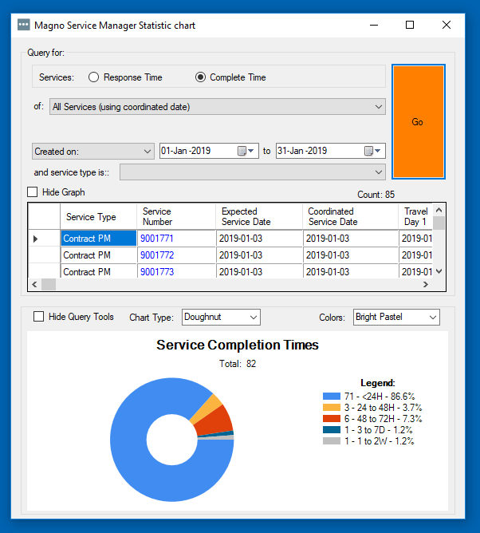Screen dimensions: 480x533
Task: Click the scroll up arrow of the table
Action: (x=439, y=210)
